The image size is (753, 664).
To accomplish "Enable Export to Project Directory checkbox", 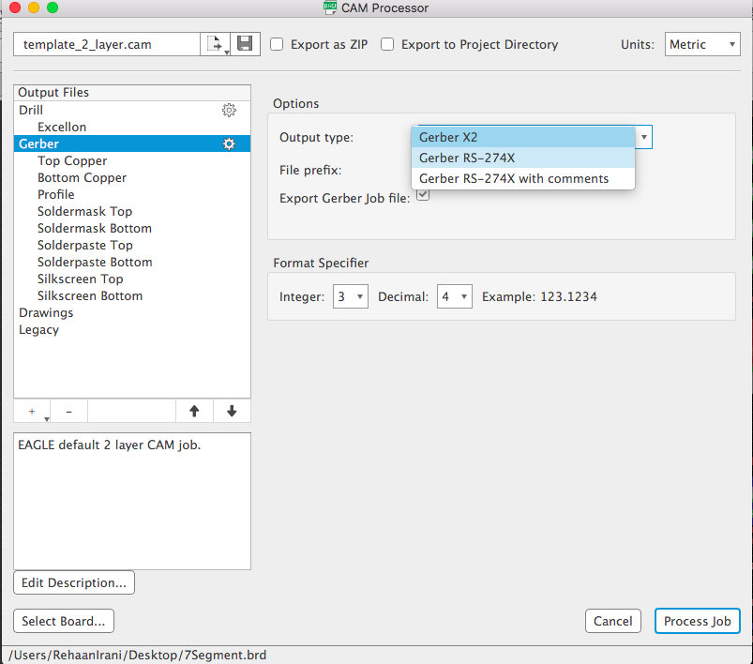I will click(387, 44).
